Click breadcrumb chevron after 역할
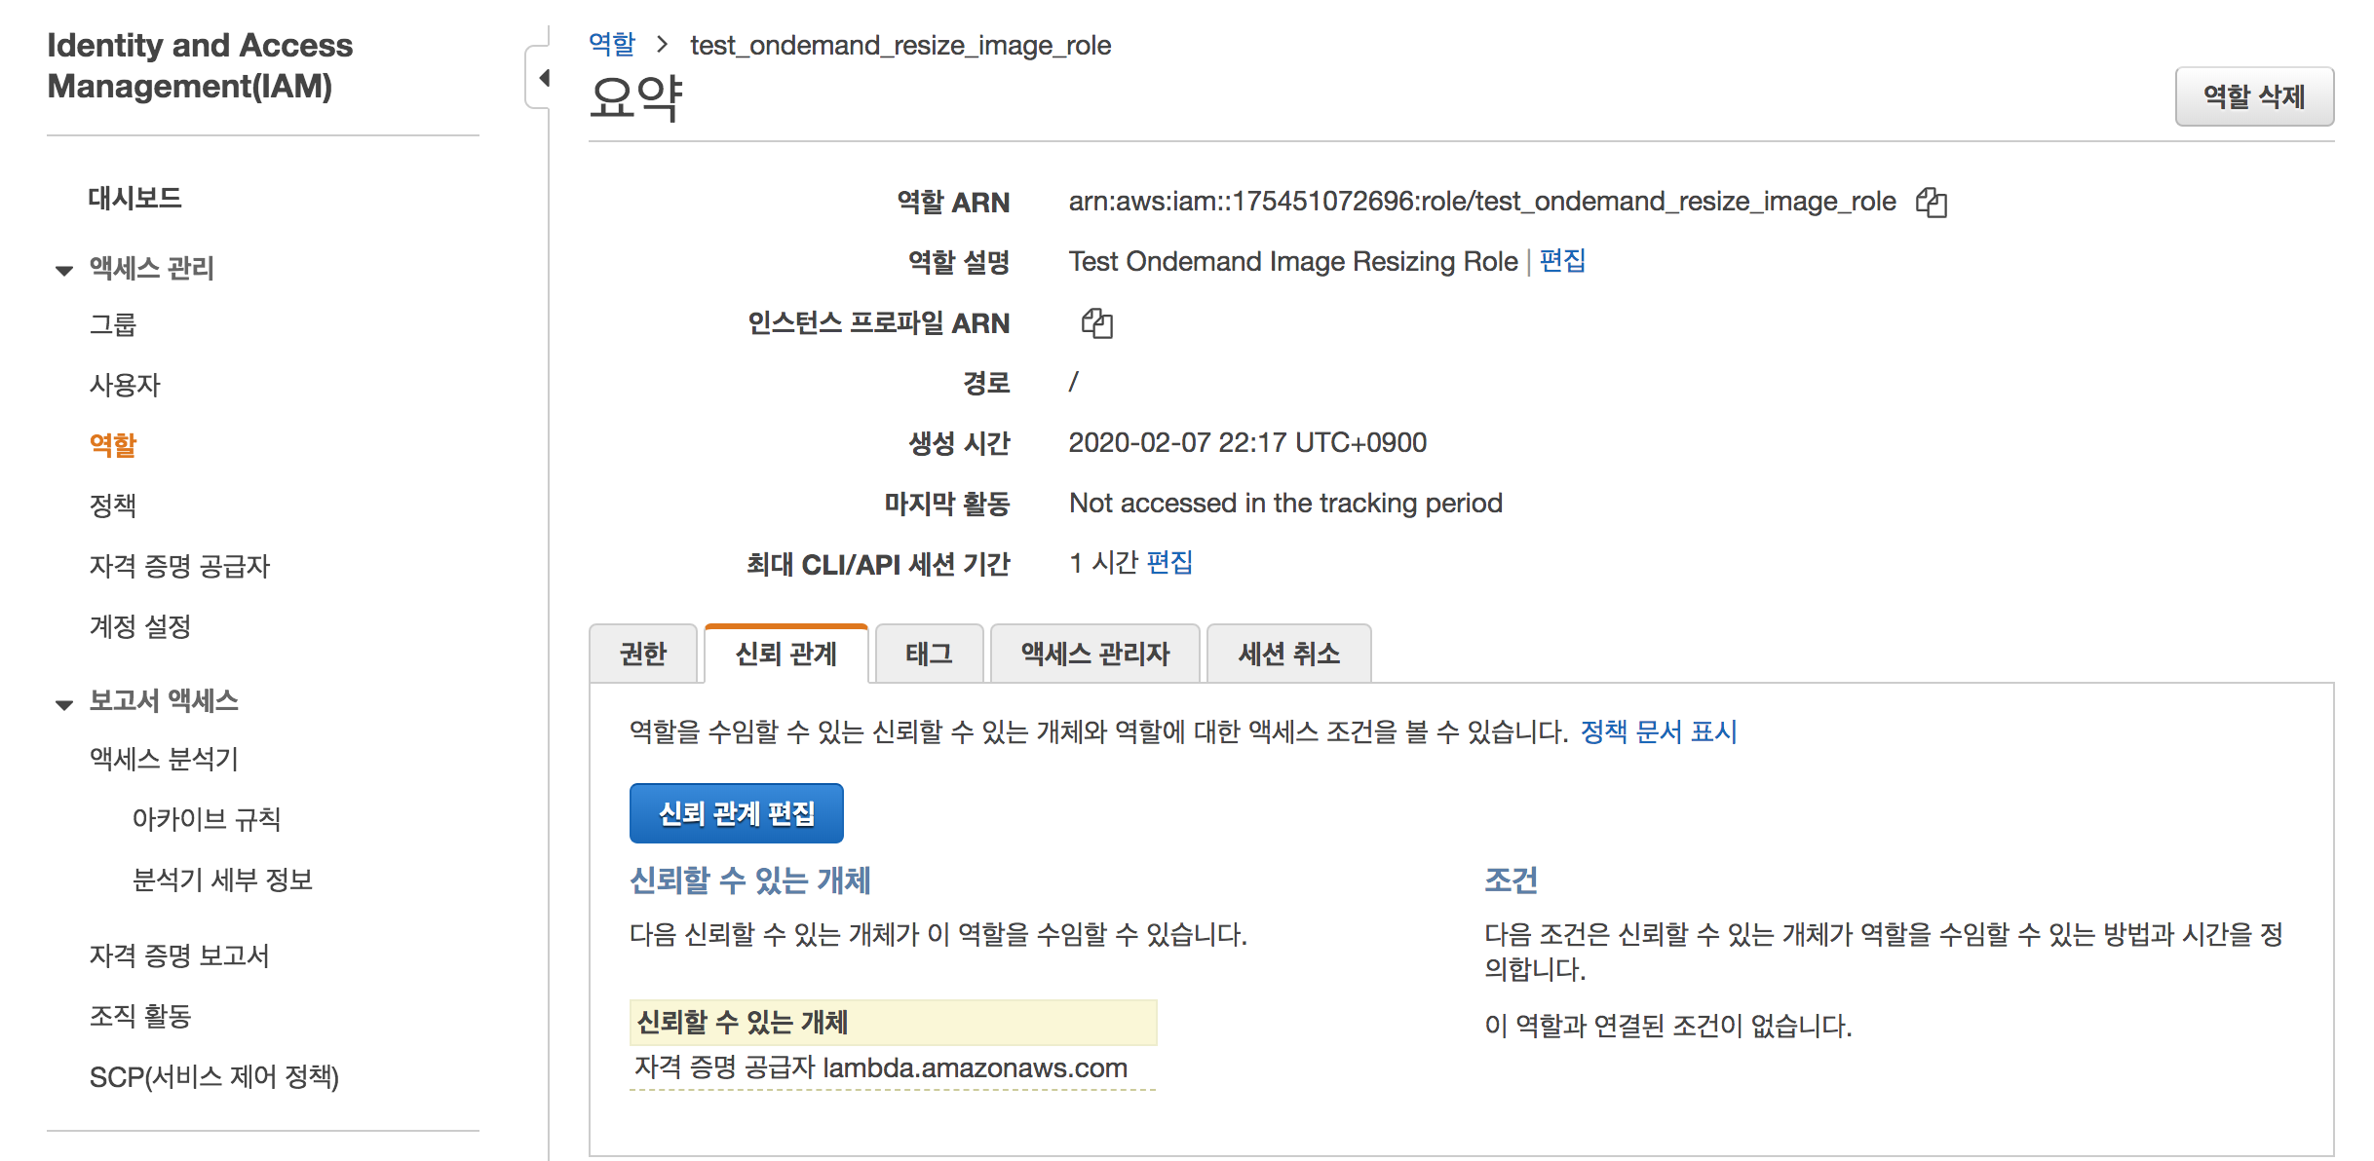Screen dimensions: 2374x1161 coord(663,45)
